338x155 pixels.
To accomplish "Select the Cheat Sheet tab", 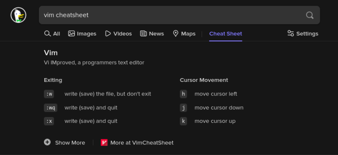I will click(226, 34).
